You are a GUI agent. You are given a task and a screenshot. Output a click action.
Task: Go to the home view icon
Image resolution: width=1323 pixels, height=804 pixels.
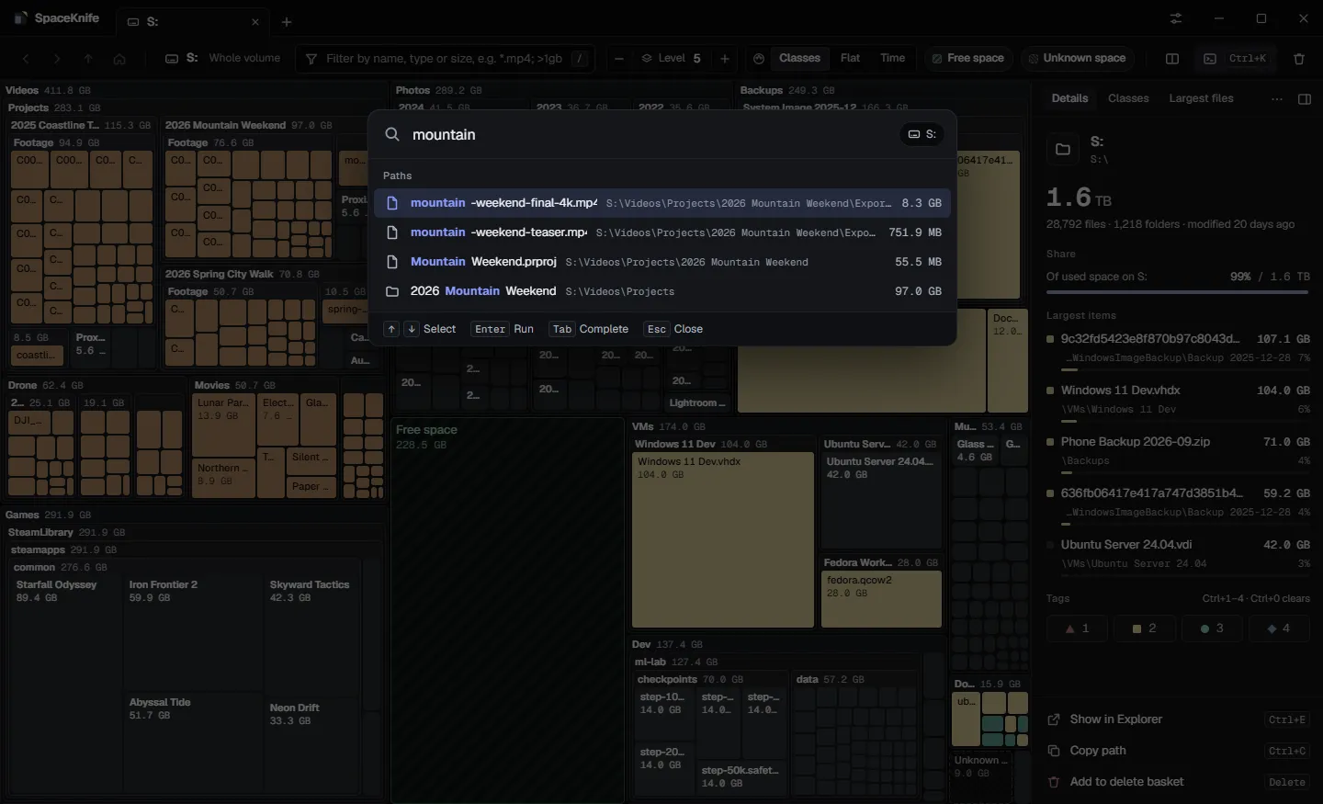(x=119, y=59)
